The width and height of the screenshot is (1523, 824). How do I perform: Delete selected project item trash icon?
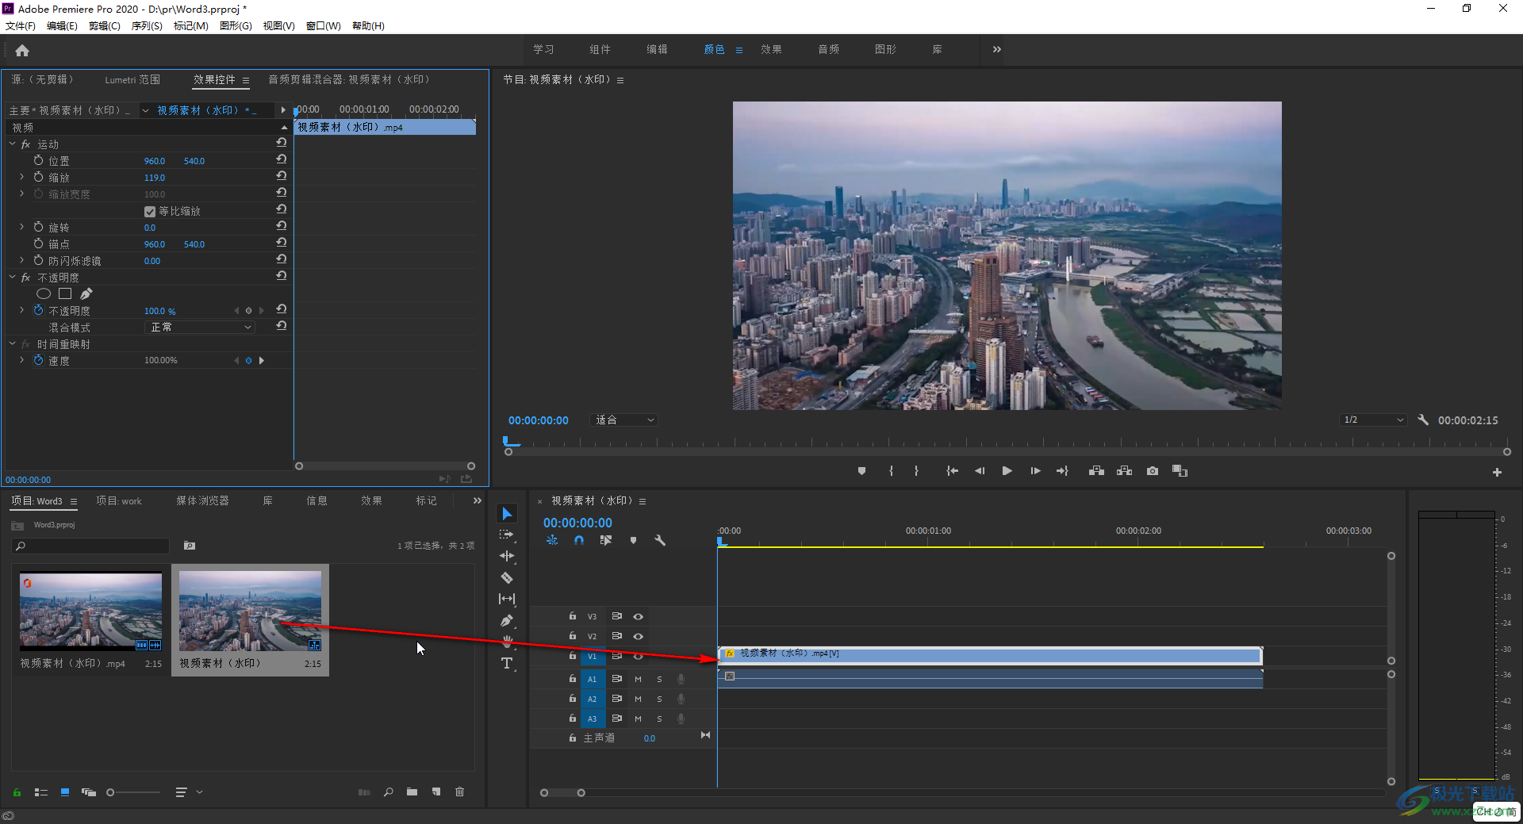click(459, 791)
